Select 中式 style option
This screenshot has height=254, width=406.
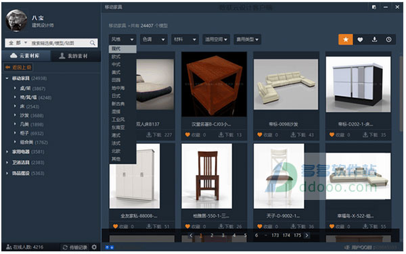click(122, 64)
